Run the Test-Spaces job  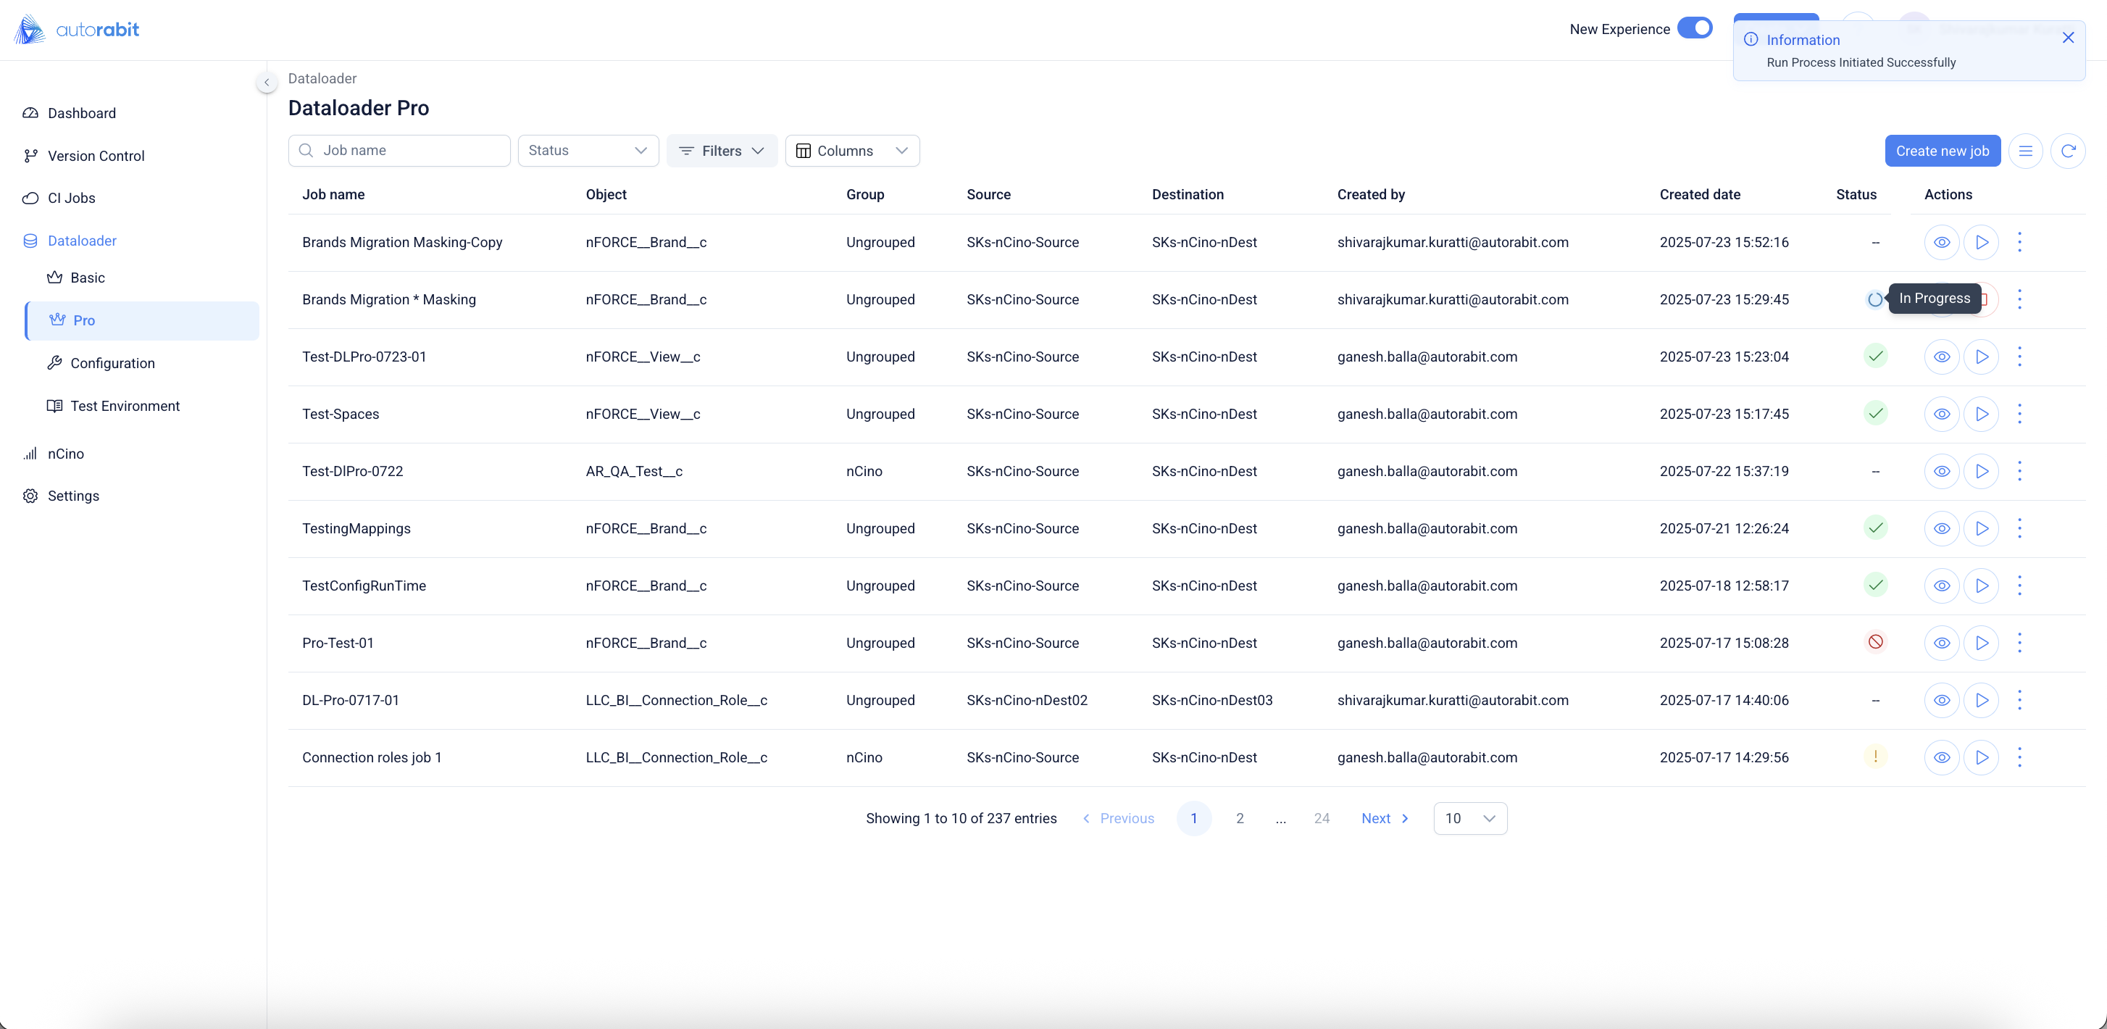pos(1981,414)
